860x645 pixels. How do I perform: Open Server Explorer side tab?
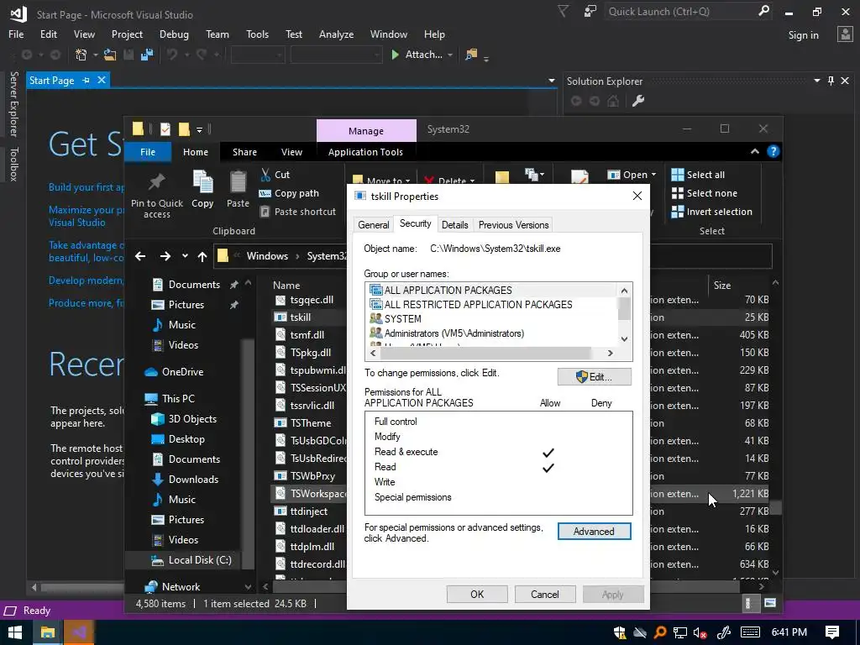[x=14, y=103]
